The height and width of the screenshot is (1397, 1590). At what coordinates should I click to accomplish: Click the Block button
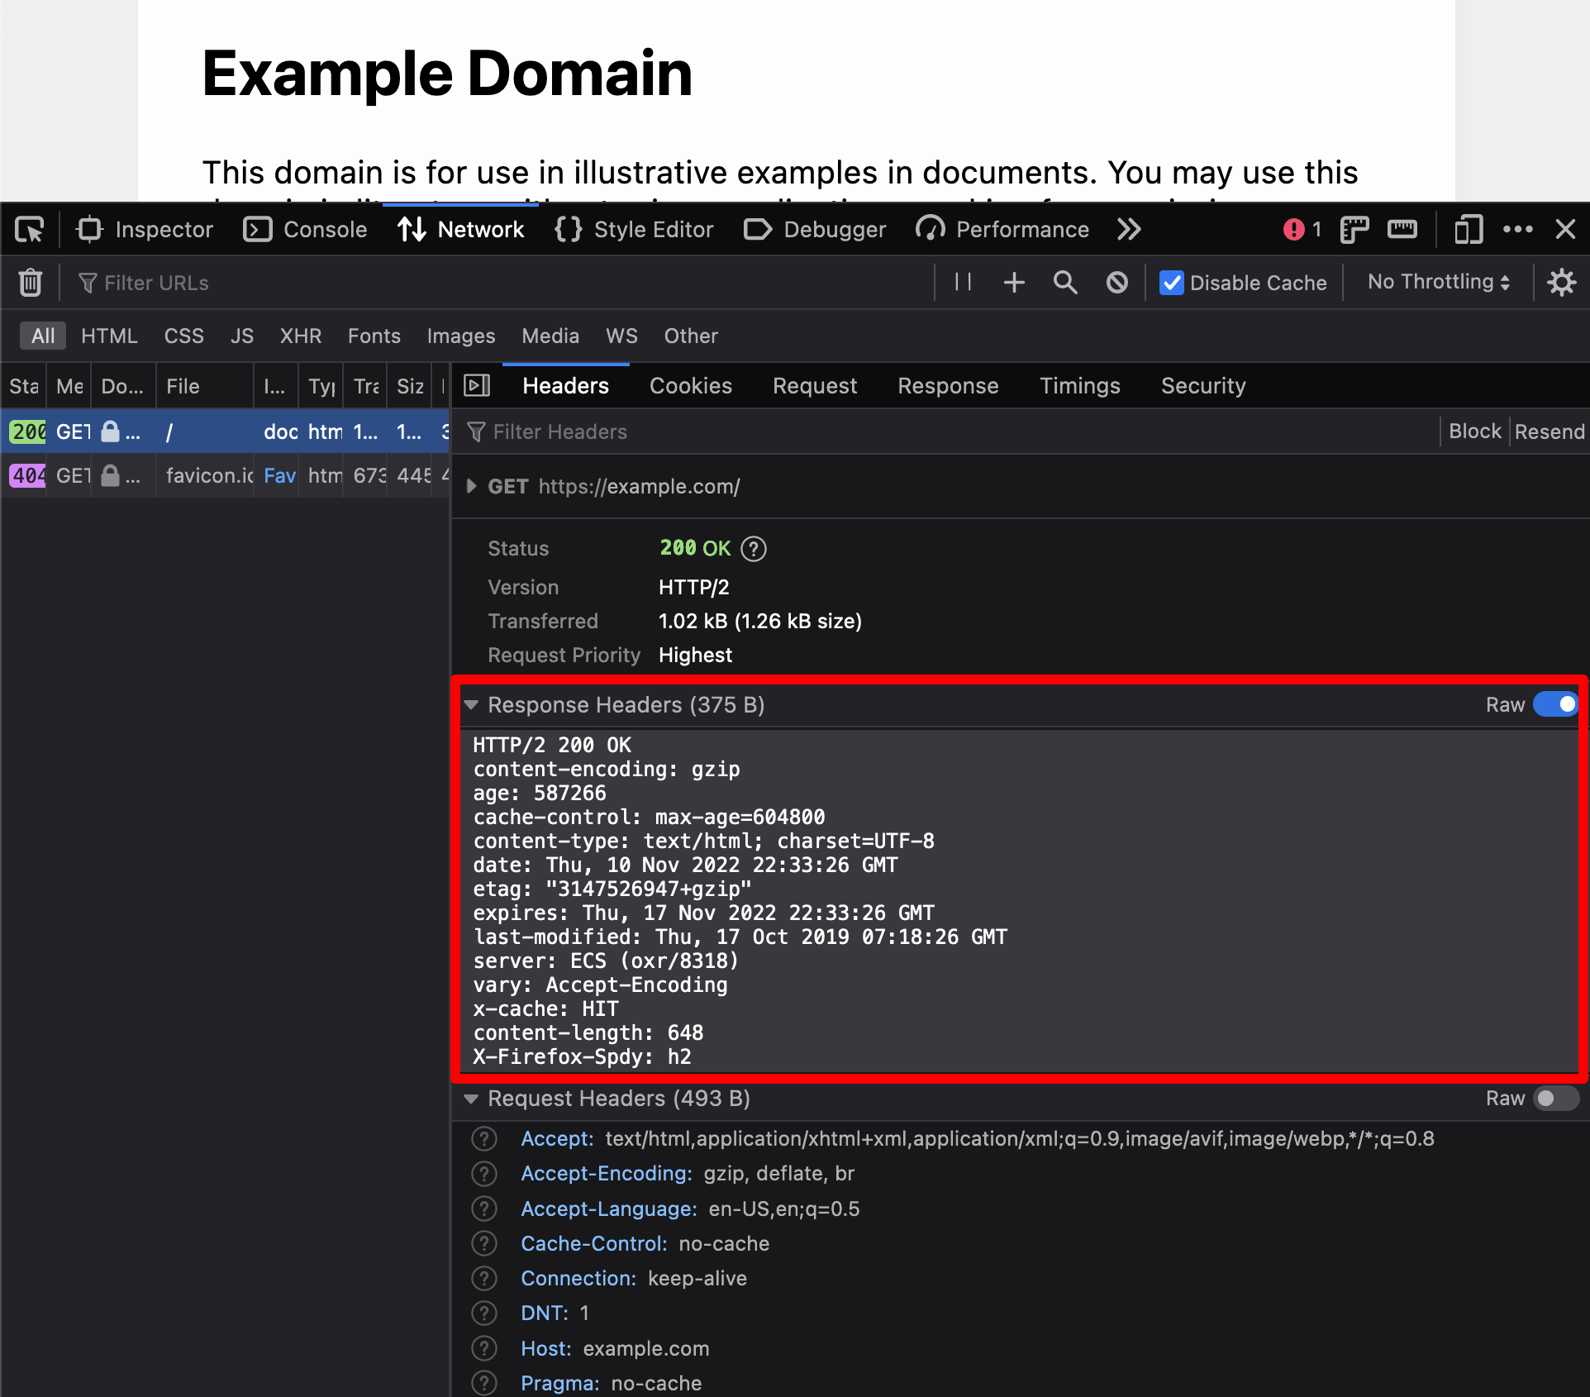point(1474,431)
